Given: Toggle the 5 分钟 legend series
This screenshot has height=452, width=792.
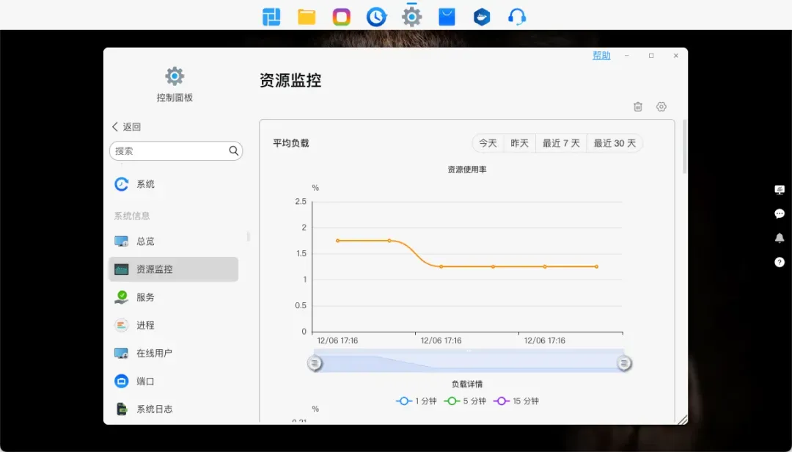Looking at the screenshot, I should click(465, 401).
